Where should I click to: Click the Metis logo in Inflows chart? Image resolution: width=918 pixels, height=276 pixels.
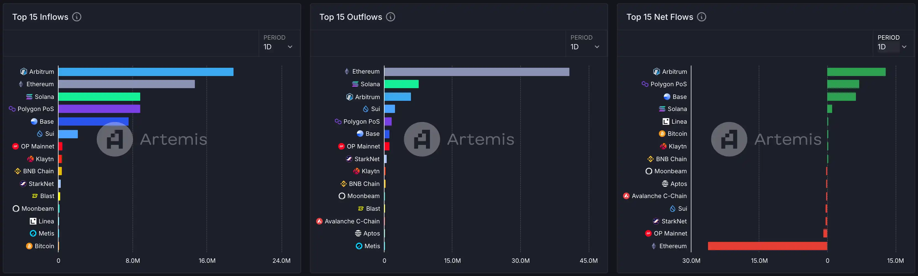point(33,233)
